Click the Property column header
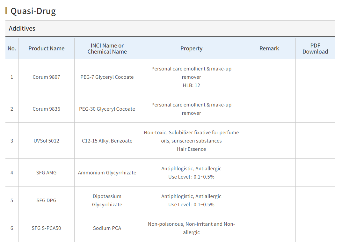The height and width of the screenshot is (249, 342). tap(191, 48)
